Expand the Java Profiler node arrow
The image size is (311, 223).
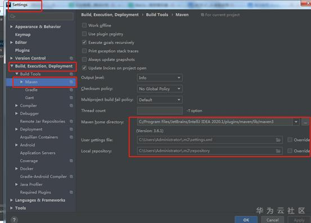point(16,184)
